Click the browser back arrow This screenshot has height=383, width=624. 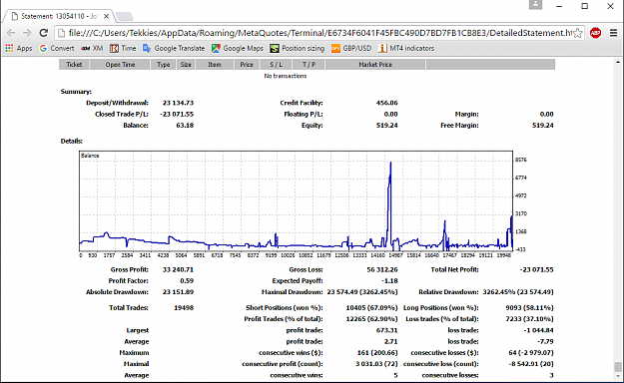click(x=11, y=33)
